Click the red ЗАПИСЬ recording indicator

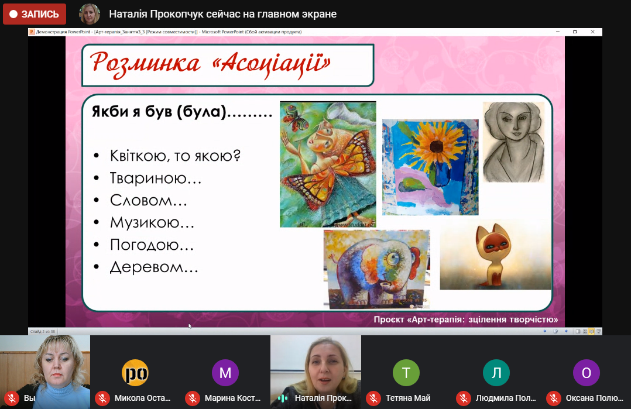tap(35, 14)
